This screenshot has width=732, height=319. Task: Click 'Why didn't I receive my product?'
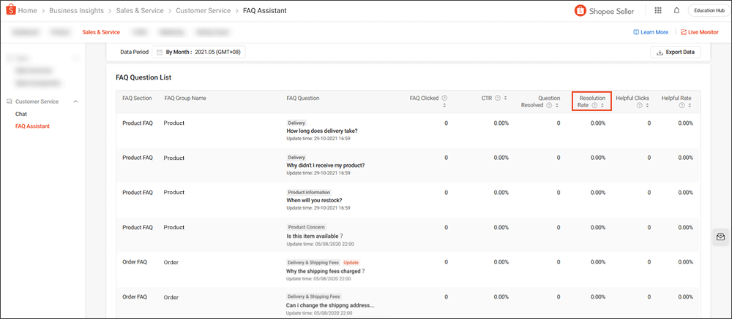point(326,165)
